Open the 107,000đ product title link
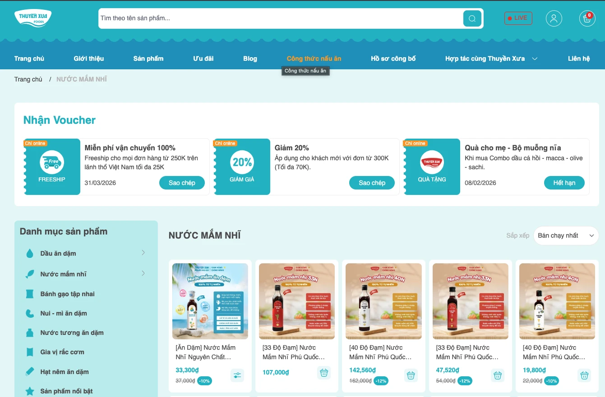 point(294,352)
